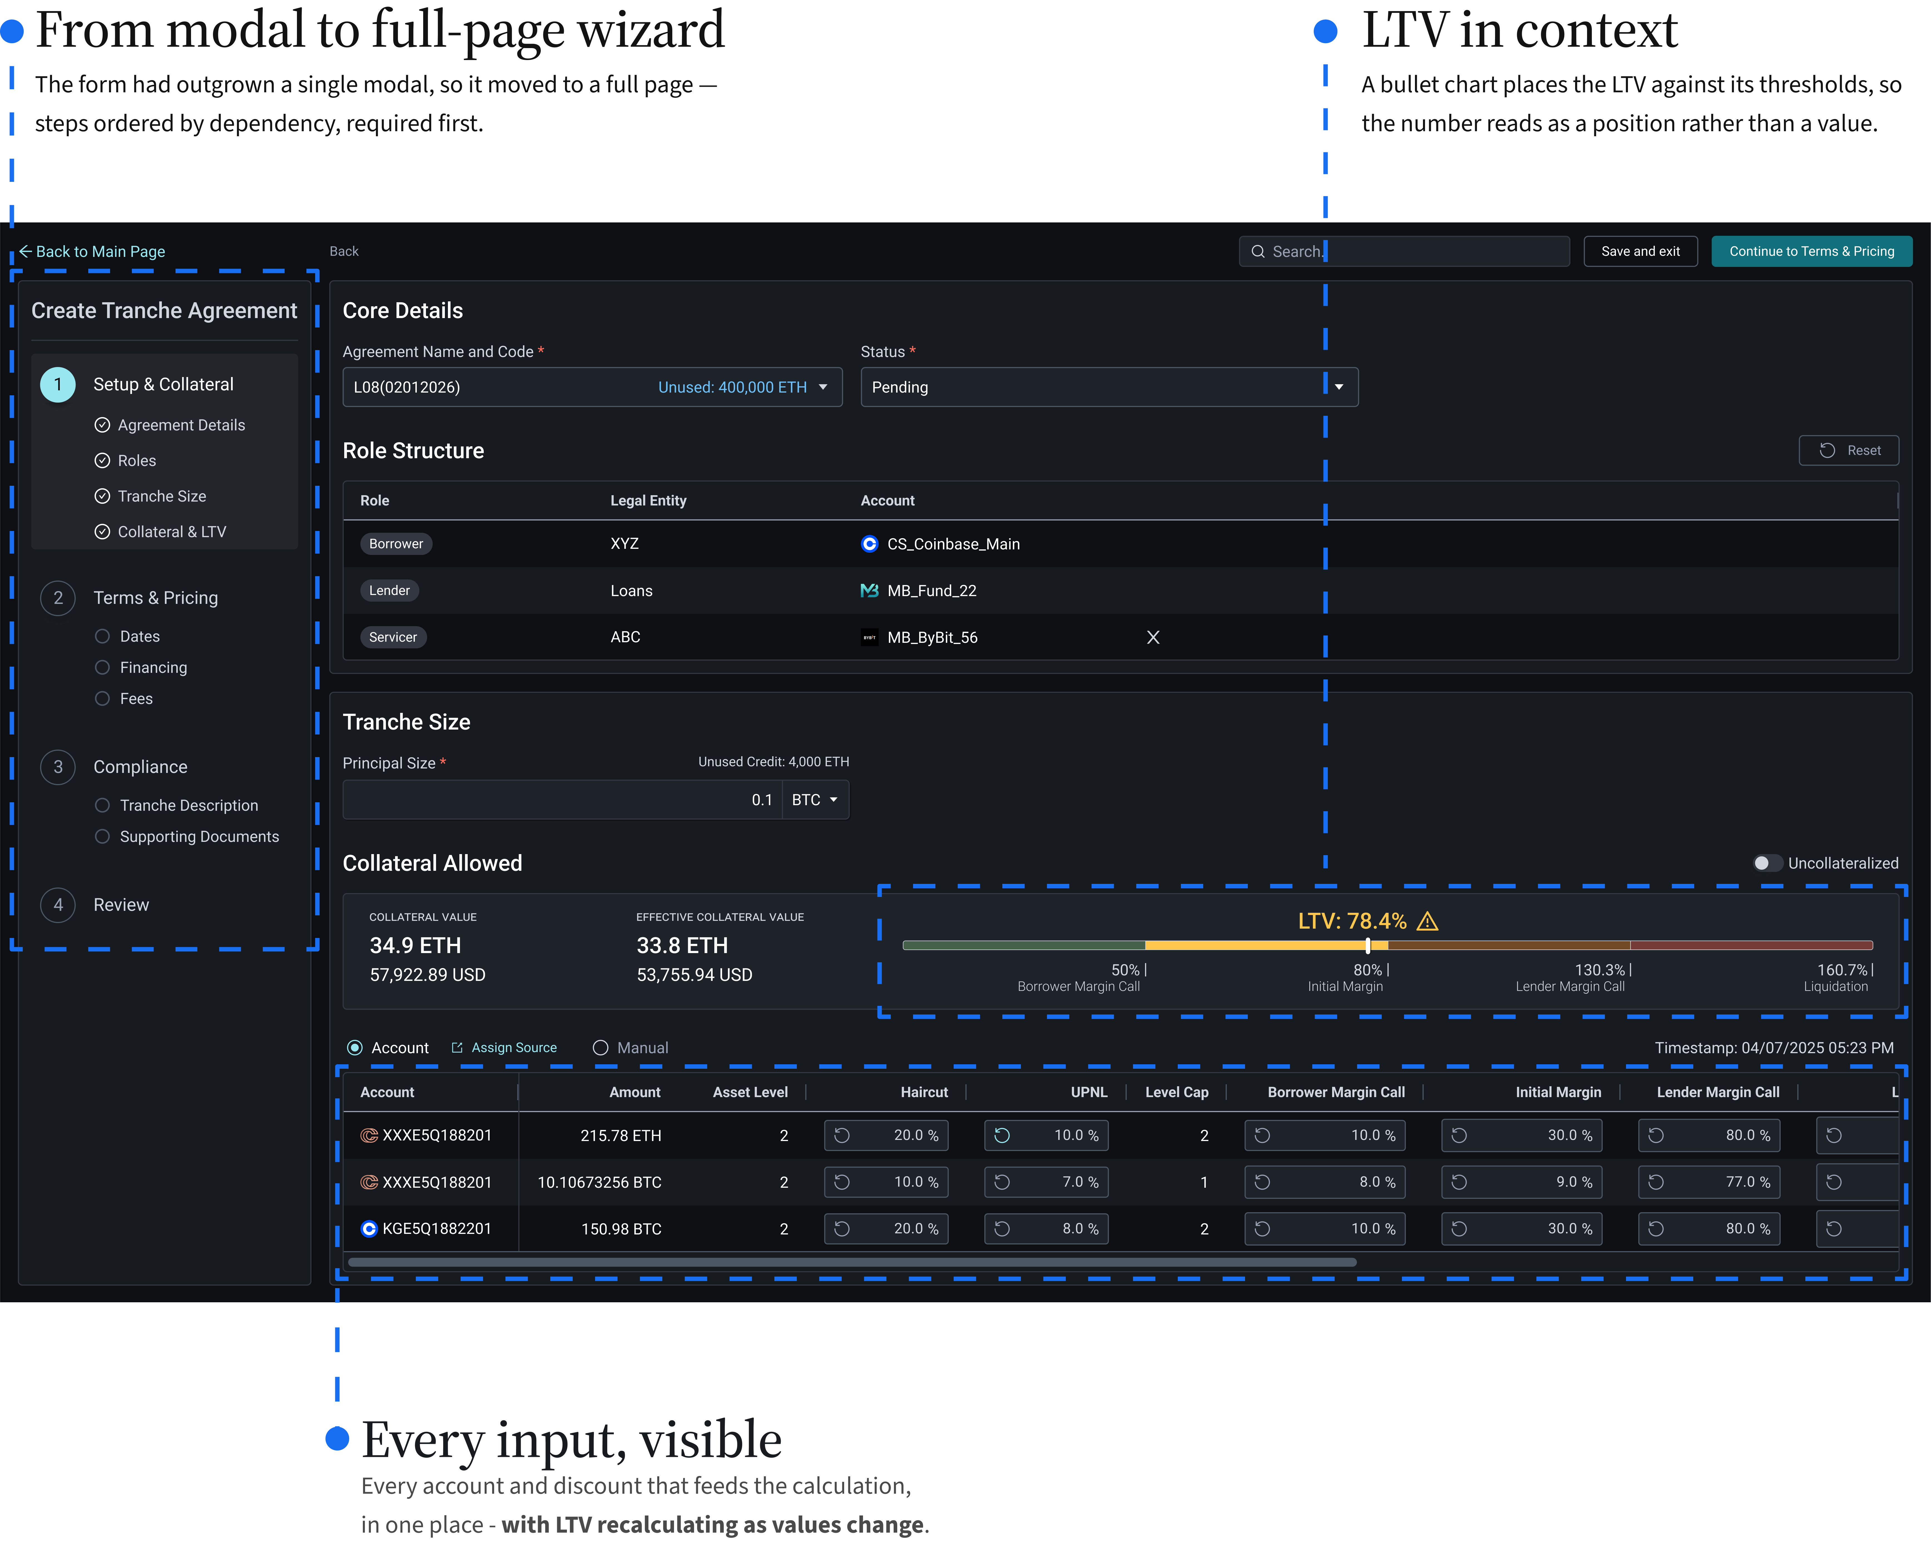The image size is (1931, 1545).
Task: Reset Initial Margin 9.0 % value
Action: 1459,1182
